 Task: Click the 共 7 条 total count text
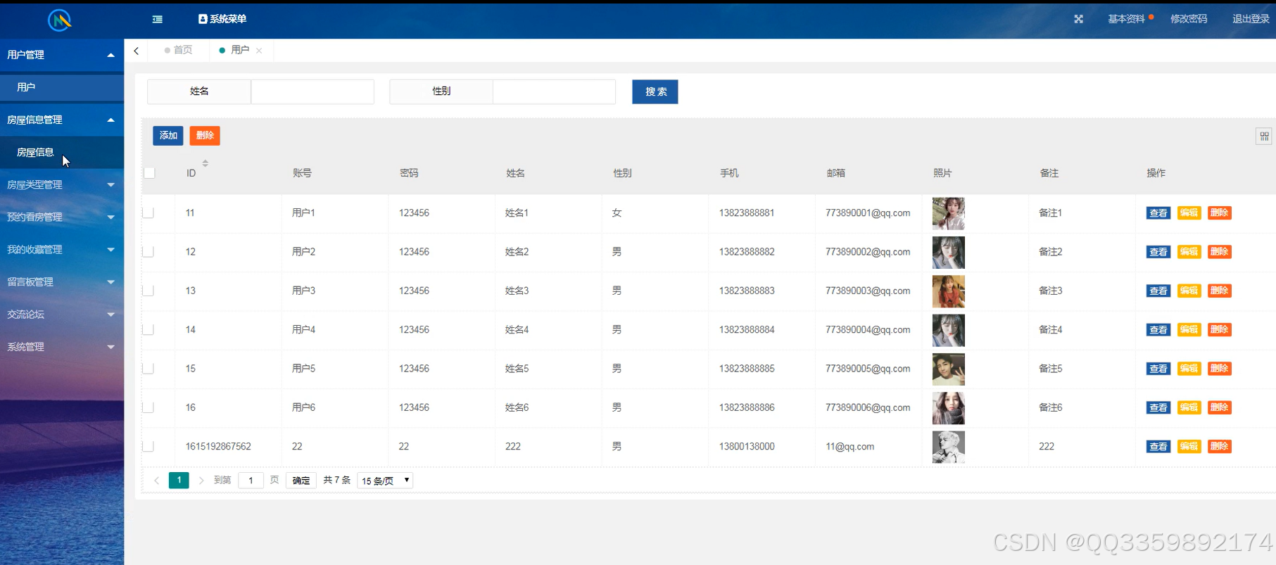[x=337, y=480]
